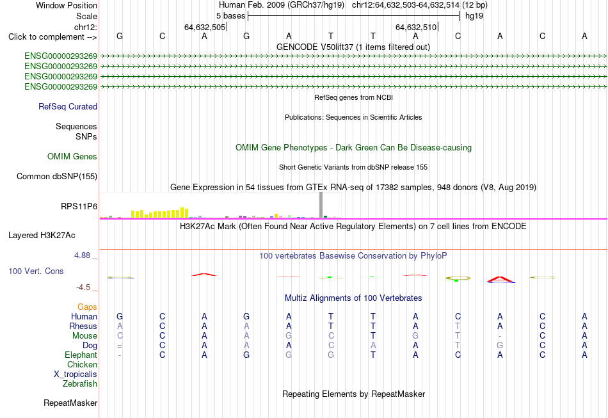The image size is (608, 418).
Task: Click the '-' gap in Elephant alignment row
Action: point(120,355)
